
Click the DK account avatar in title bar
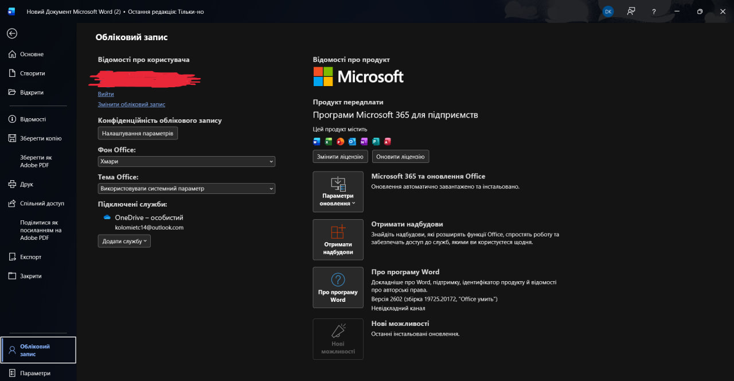coord(608,11)
